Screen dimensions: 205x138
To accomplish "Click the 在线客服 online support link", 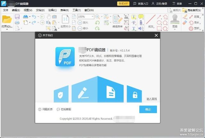I will (x=64, y=109).
